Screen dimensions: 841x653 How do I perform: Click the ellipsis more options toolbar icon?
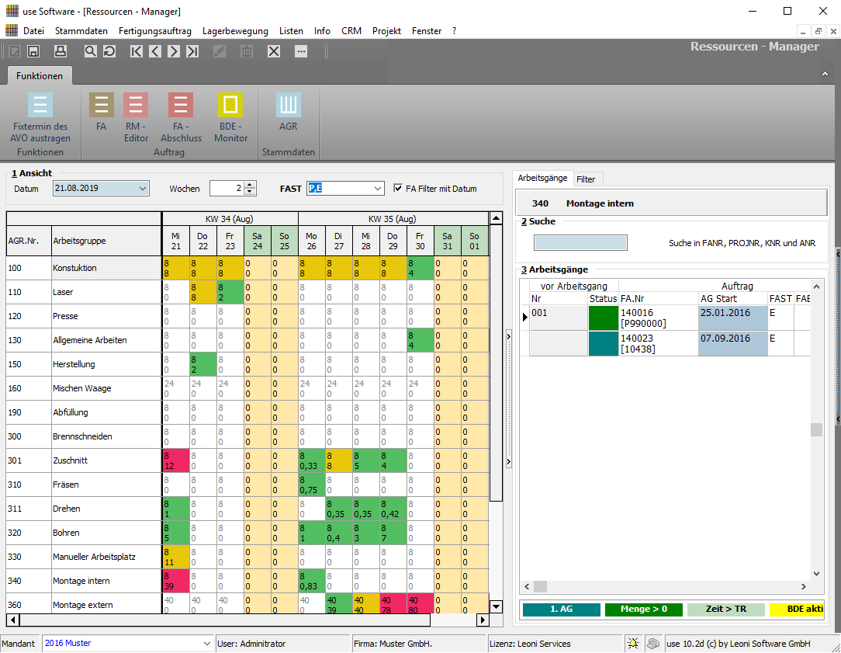301,51
